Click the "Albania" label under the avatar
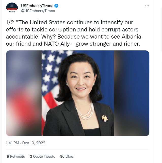Image resolution: width=162 pixels, height=163 pixels. pos(12,12)
